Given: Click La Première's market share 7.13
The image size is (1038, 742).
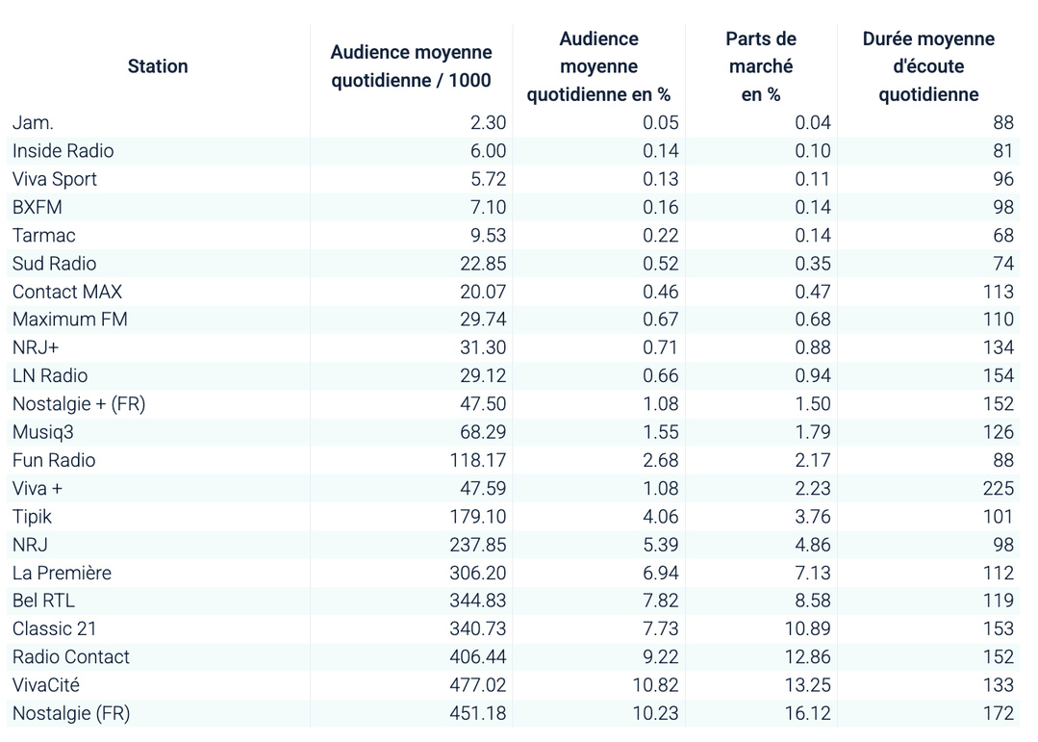Looking at the screenshot, I should coord(815,573).
